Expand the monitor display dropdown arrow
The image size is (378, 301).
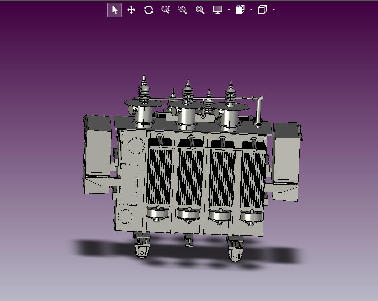click(229, 10)
